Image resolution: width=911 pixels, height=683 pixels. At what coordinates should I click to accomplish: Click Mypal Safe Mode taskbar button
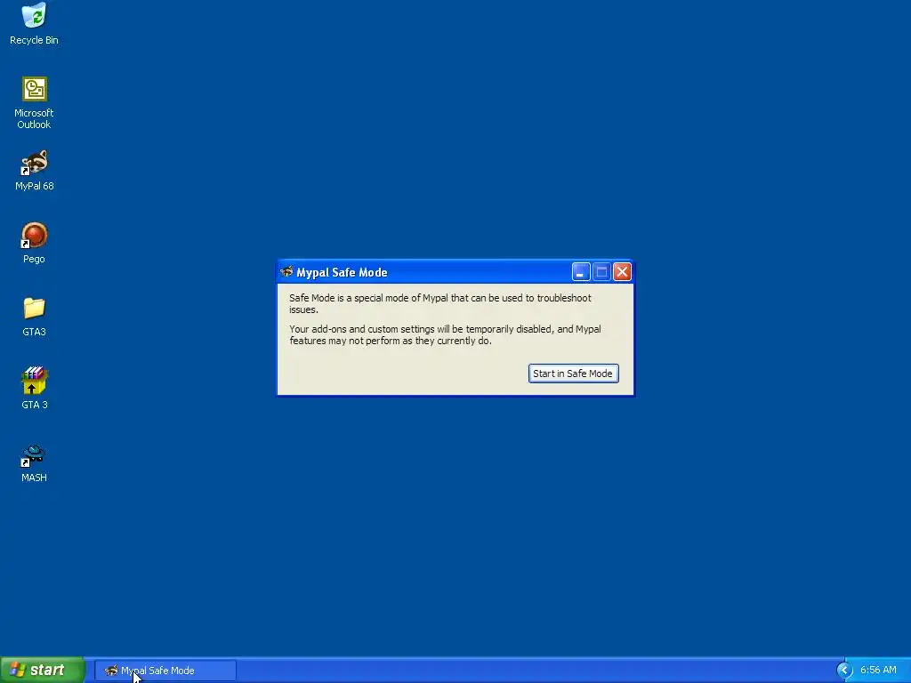point(165,671)
